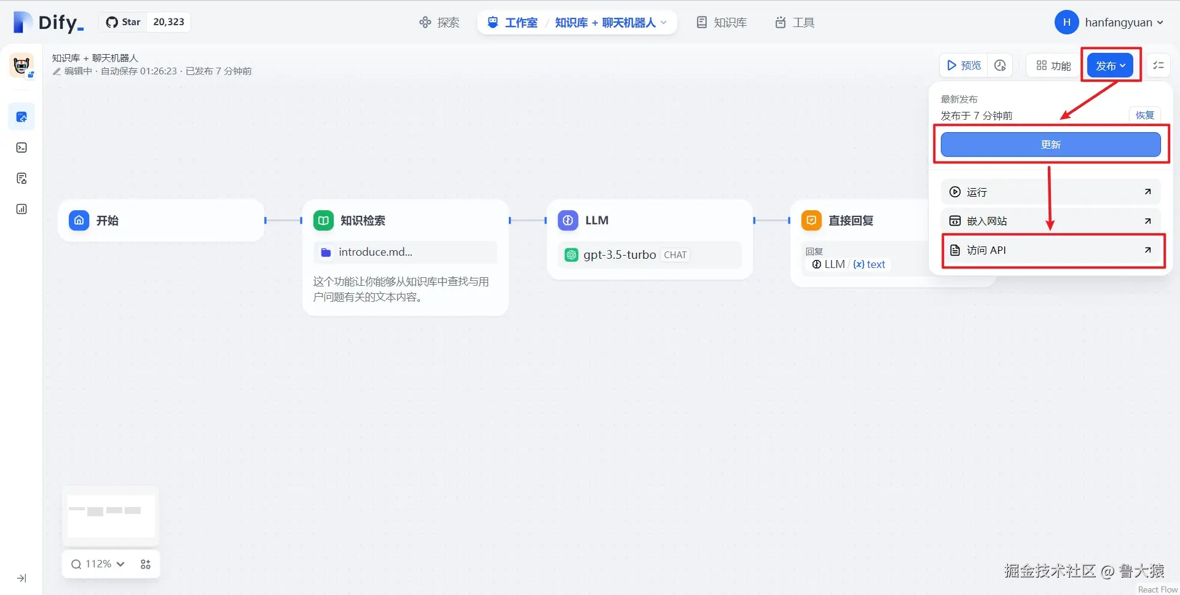Viewport: 1180px width, 595px height.
Task: Click the React Flow attribution link
Action: pos(1157,589)
